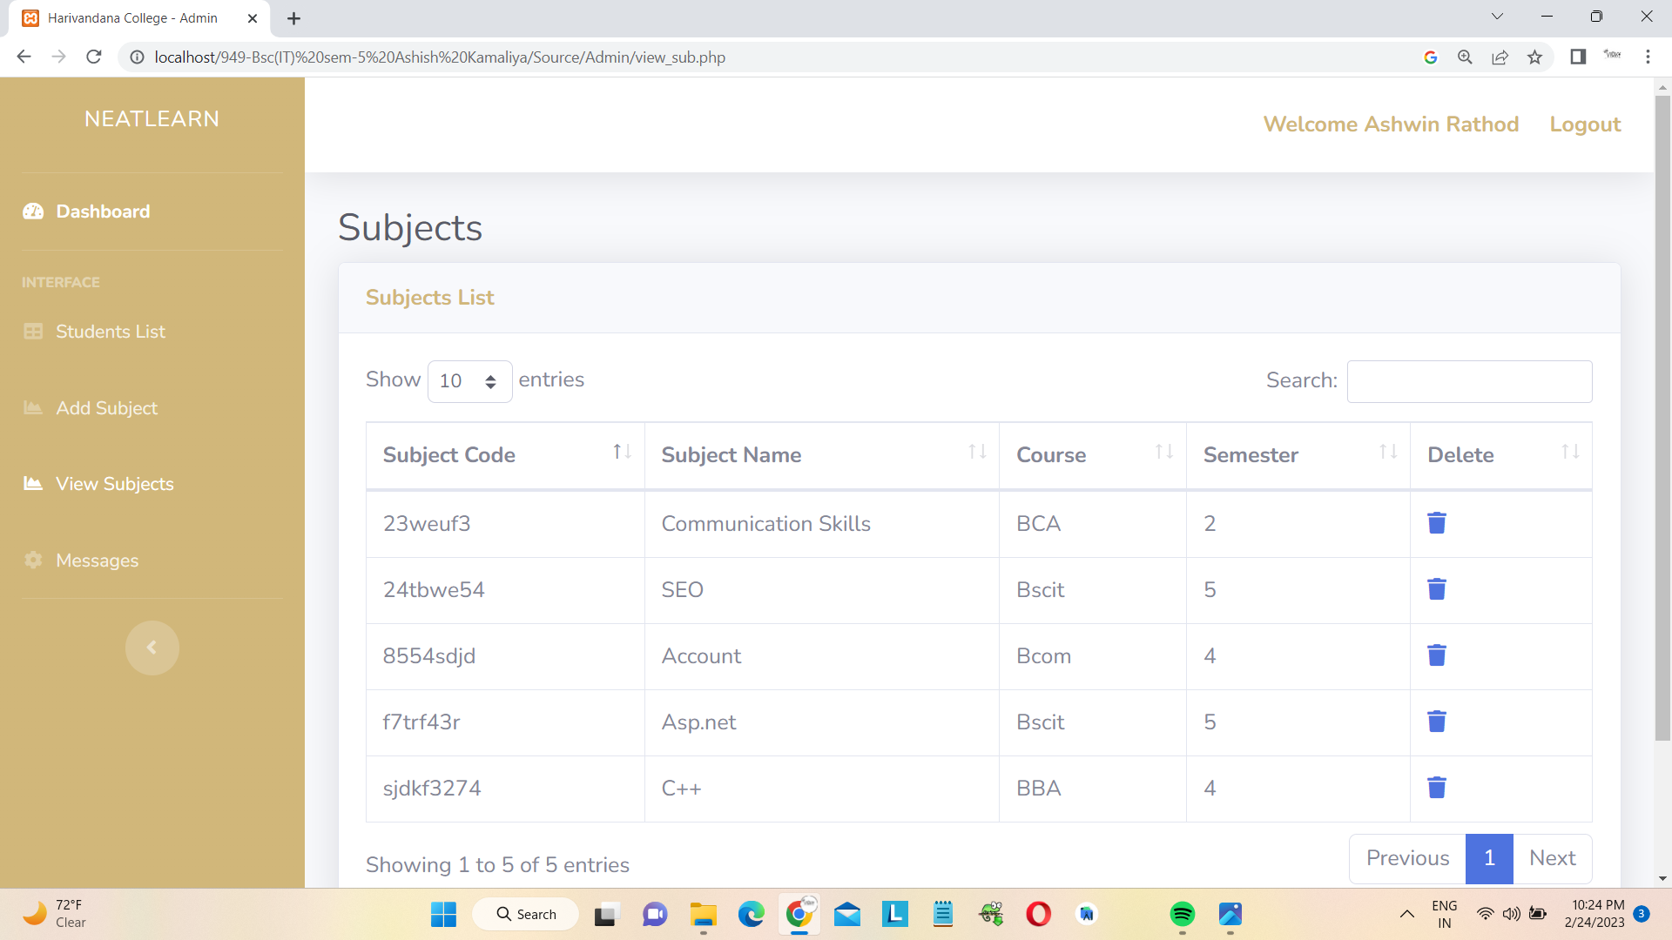Delete the Communication Skills subject
This screenshot has height=940, width=1672.
coord(1437,523)
